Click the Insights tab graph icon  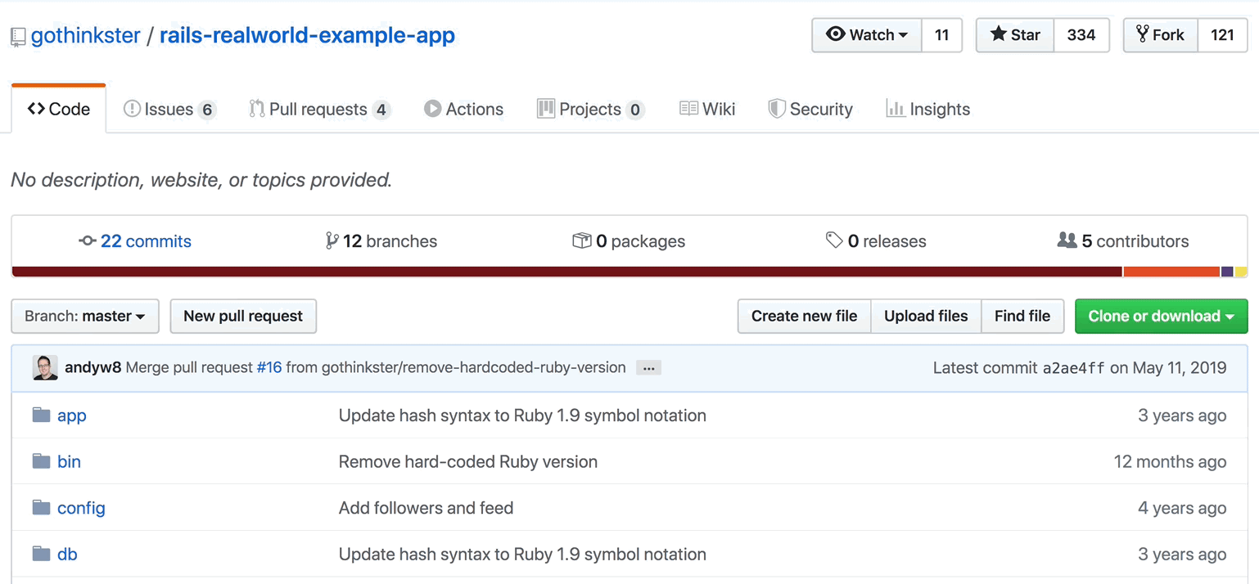tap(895, 109)
